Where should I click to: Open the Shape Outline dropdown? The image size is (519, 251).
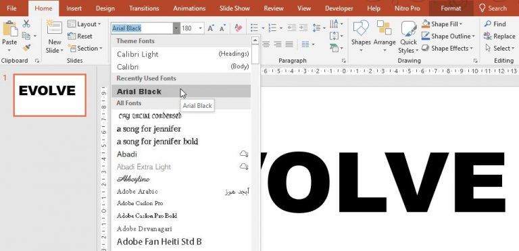point(473,36)
